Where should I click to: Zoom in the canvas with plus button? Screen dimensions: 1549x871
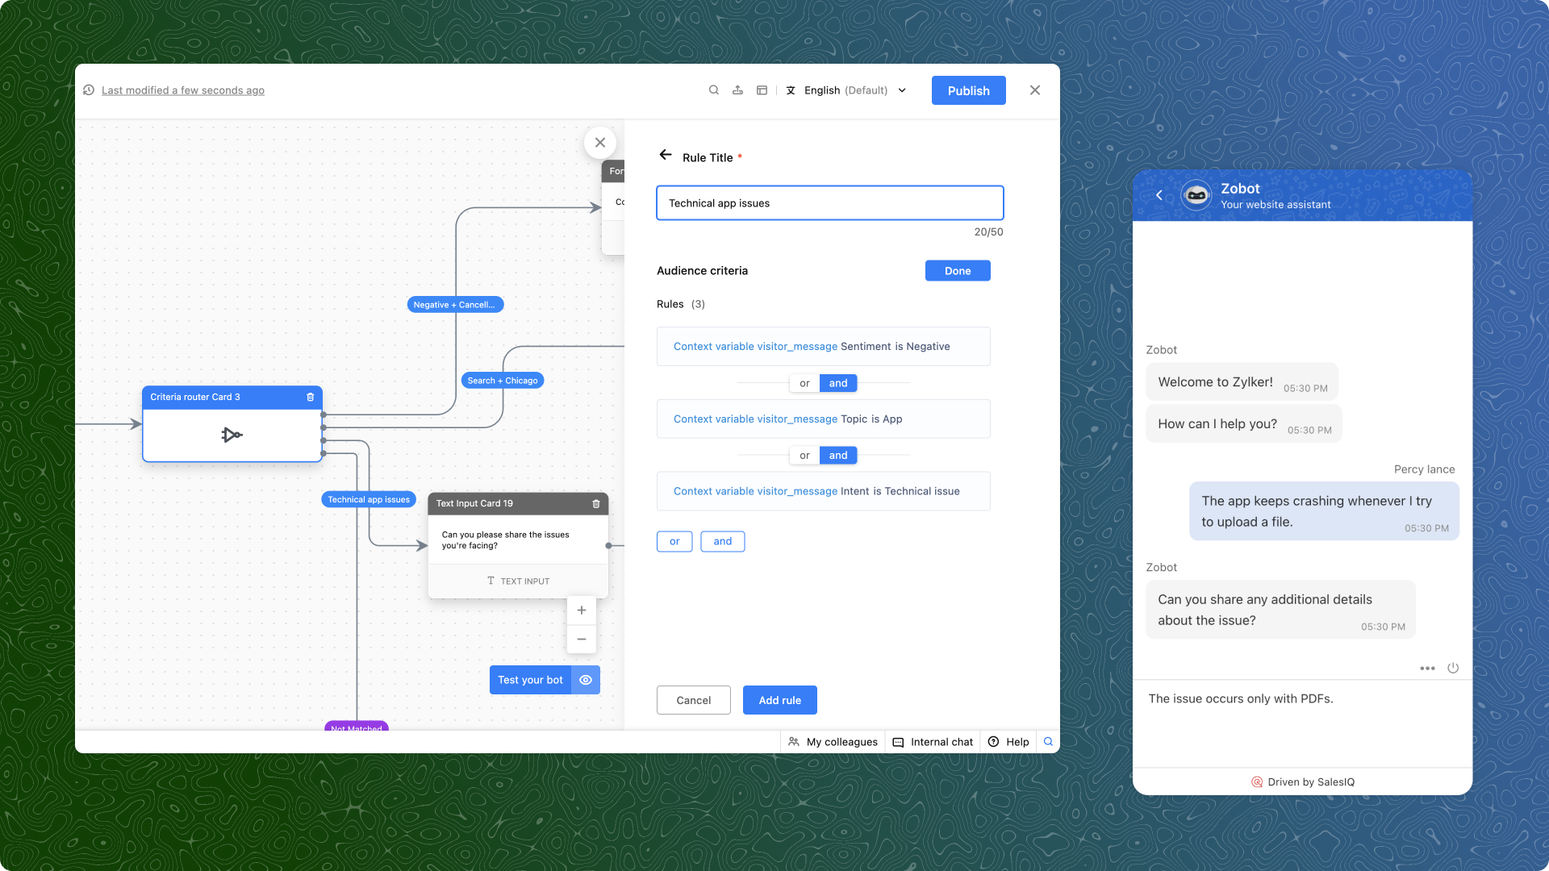(x=582, y=611)
